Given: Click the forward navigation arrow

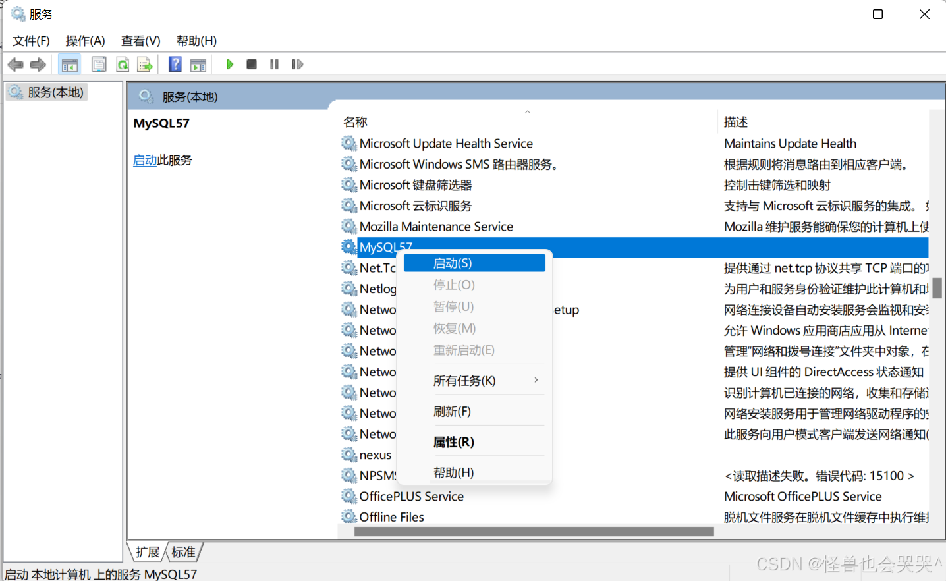Looking at the screenshot, I should [38, 64].
